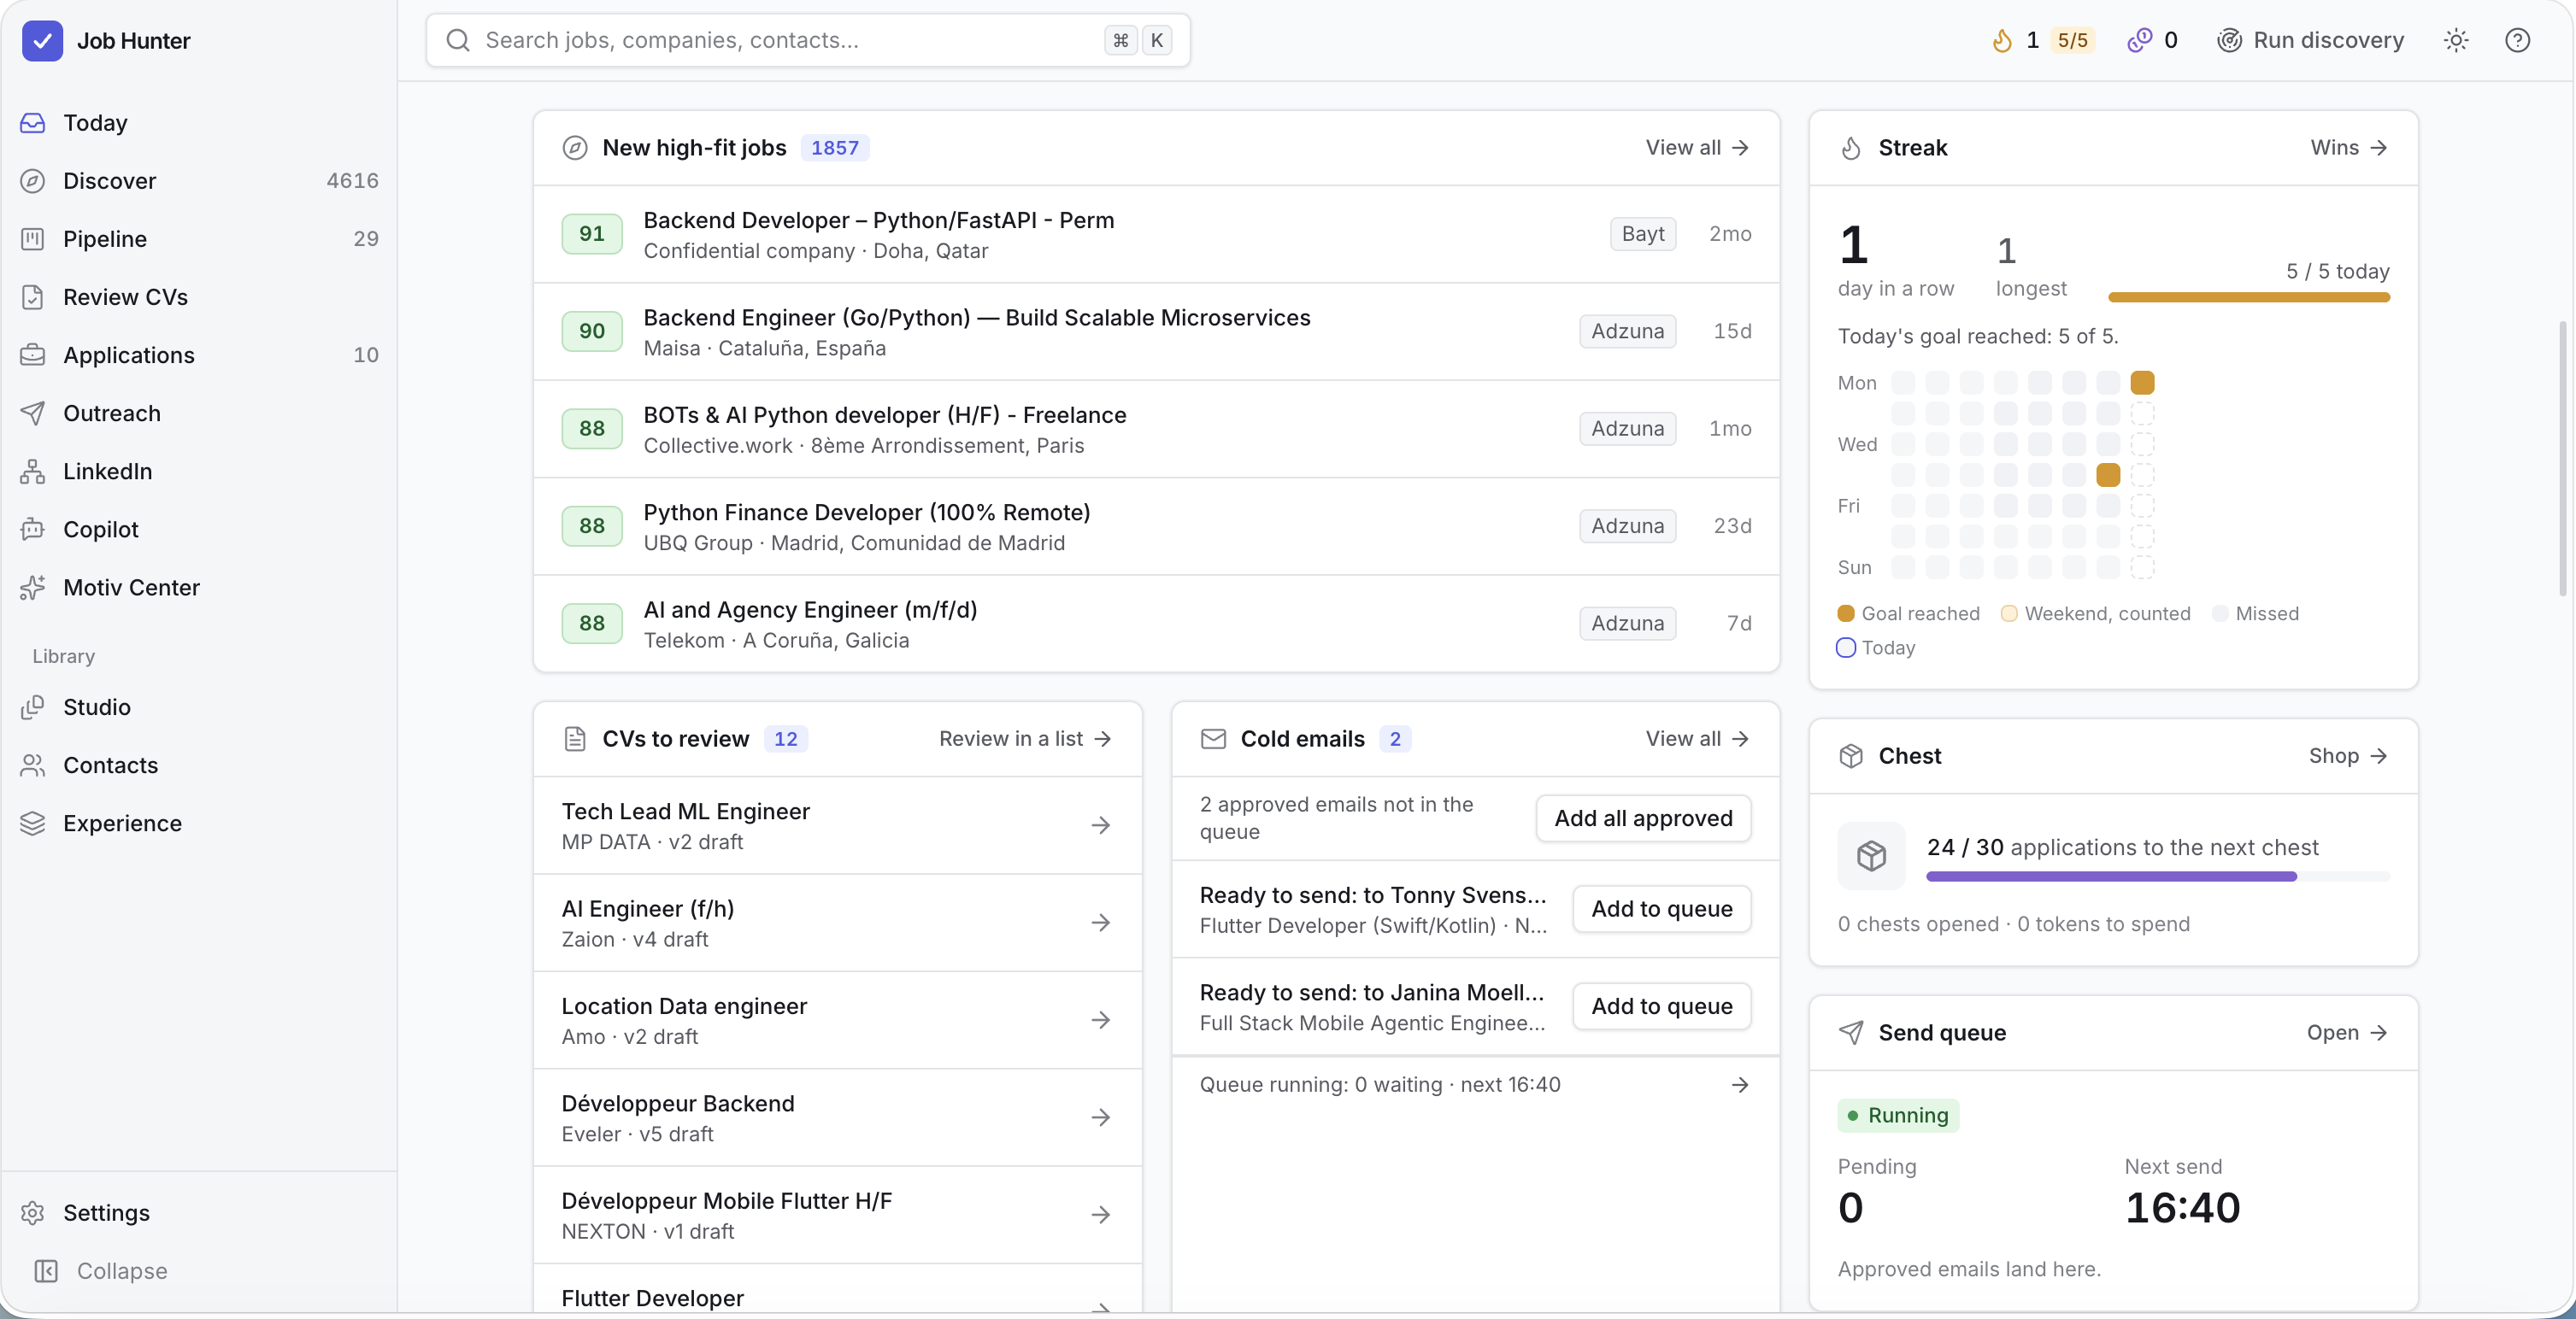The image size is (2576, 1319).
Task: Open Review CVs page
Action: 198,296
